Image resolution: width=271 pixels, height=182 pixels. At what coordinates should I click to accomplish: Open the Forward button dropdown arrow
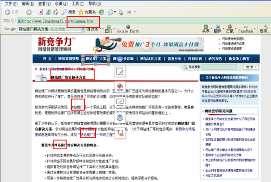(35, 12)
